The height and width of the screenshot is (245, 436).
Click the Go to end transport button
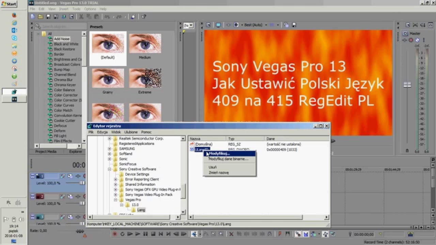(168, 234)
